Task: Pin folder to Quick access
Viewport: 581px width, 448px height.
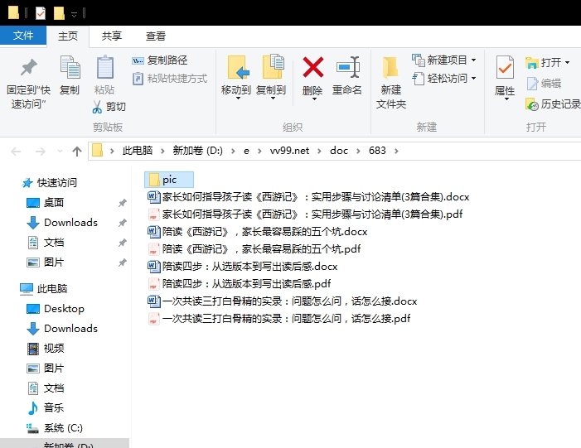Action: point(28,83)
